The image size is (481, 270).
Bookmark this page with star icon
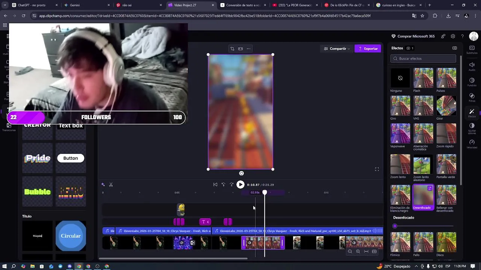pos(422,16)
